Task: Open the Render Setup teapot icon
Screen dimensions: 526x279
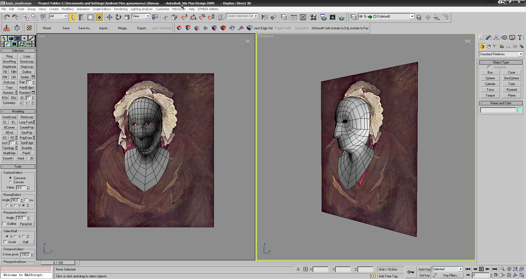Action: (323, 17)
